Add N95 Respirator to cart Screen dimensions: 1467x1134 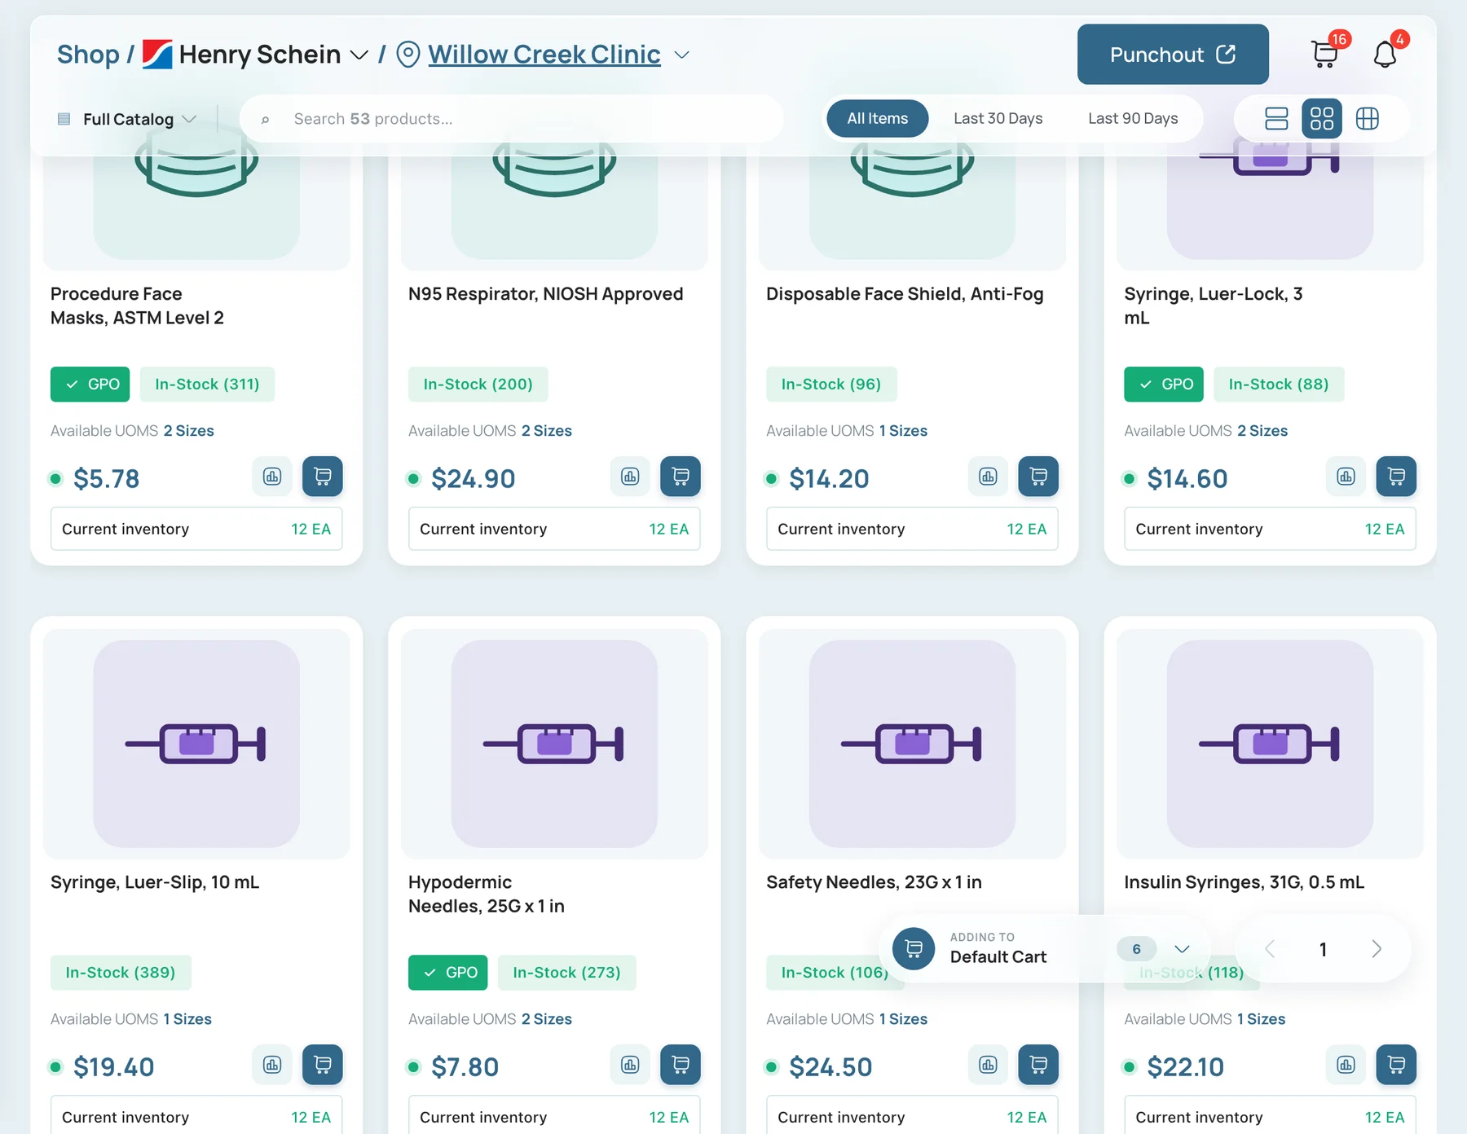tap(681, 477)
